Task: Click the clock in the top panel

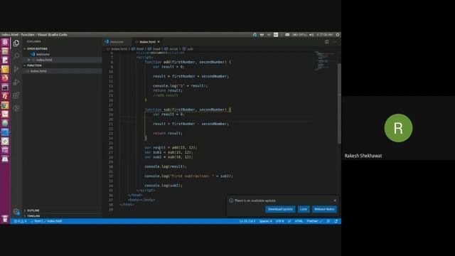Action: (325, 35)
